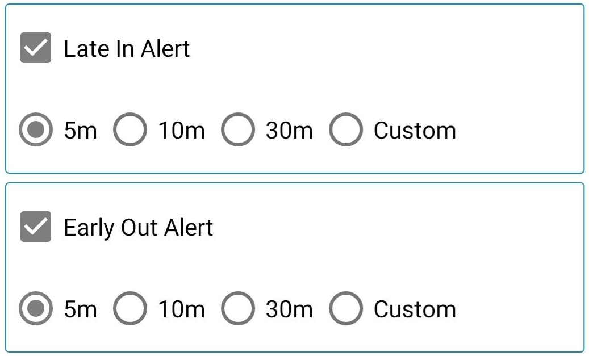Click the "30m" text under Late In Alert

[x=289, y=131]
